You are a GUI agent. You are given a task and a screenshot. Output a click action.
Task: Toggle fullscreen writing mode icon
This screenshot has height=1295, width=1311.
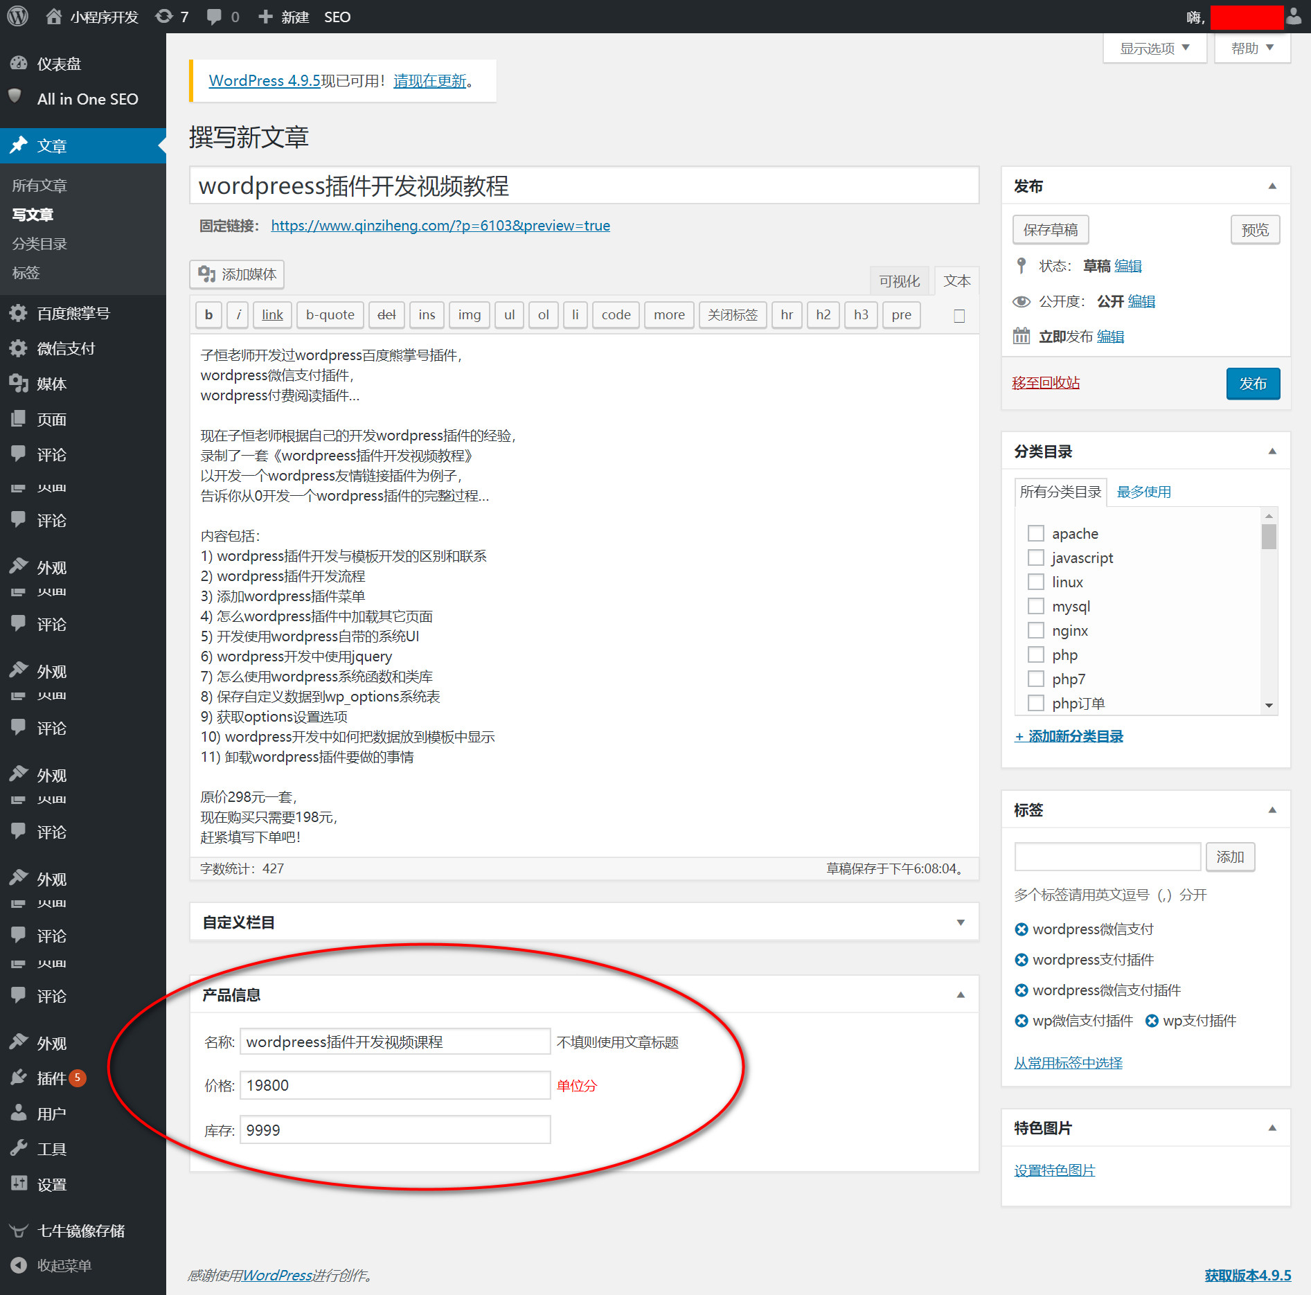[959, 316]
